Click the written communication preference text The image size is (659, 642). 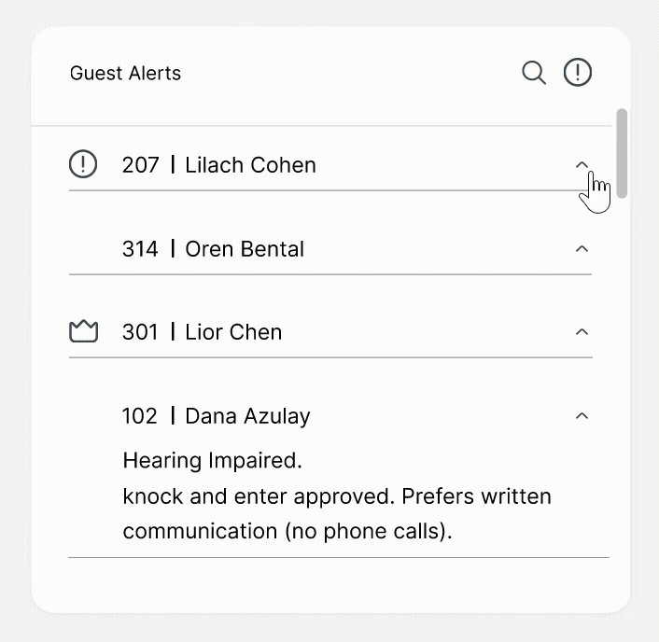336,514
